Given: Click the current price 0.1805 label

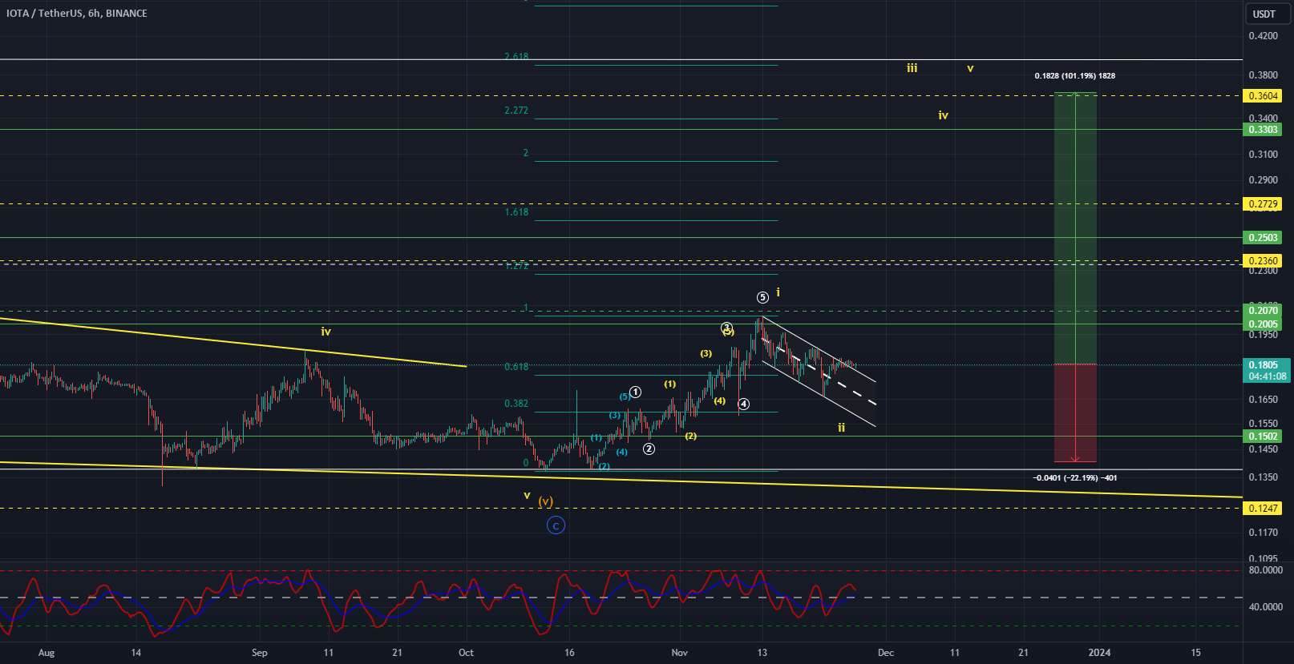Looking at the screenshot, I should click(1266, 364).
